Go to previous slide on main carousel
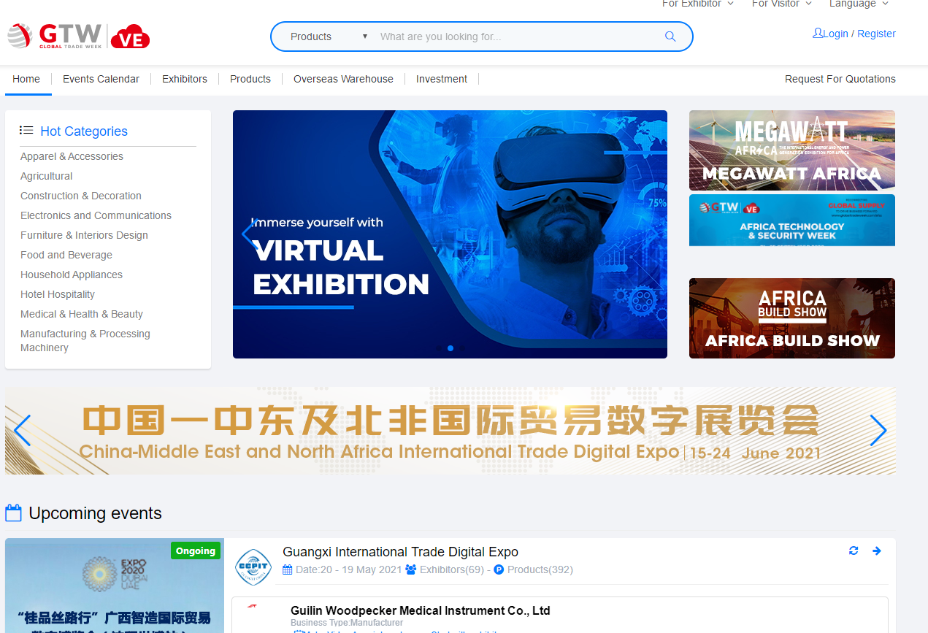The height and width of the screenshot is (633, 928). tap(248, 234)
